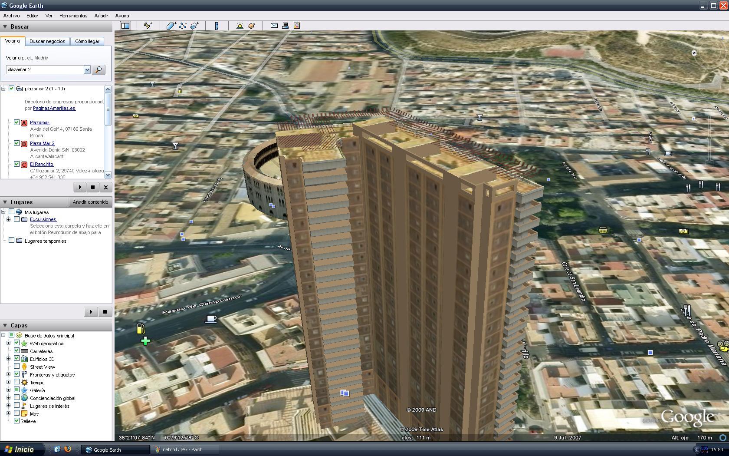Collapse the Buscar panel
The width and height of the screenshot is (729, 456).
pos(5,26)
